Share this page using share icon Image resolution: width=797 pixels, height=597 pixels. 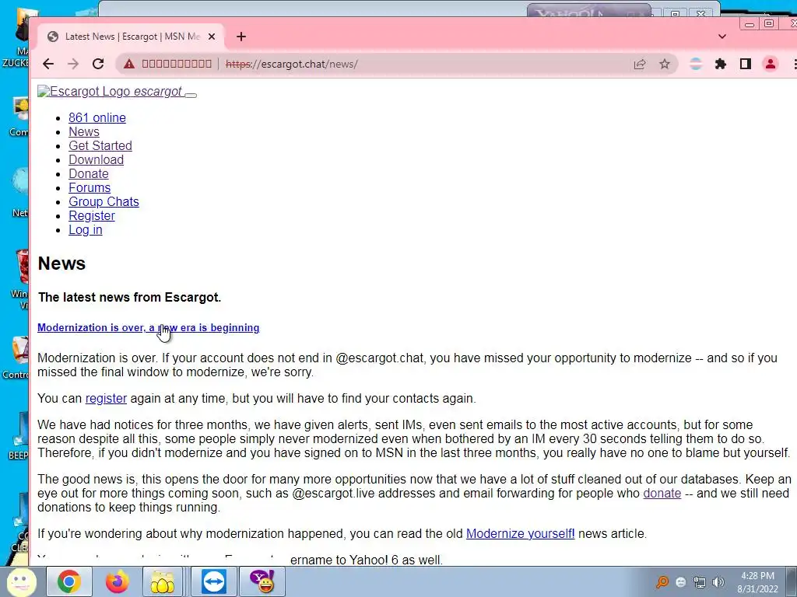(x=640, y=64)
